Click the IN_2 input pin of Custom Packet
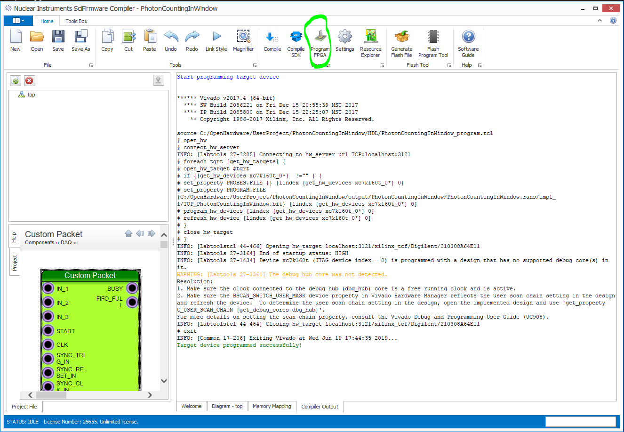 [48, 302]
